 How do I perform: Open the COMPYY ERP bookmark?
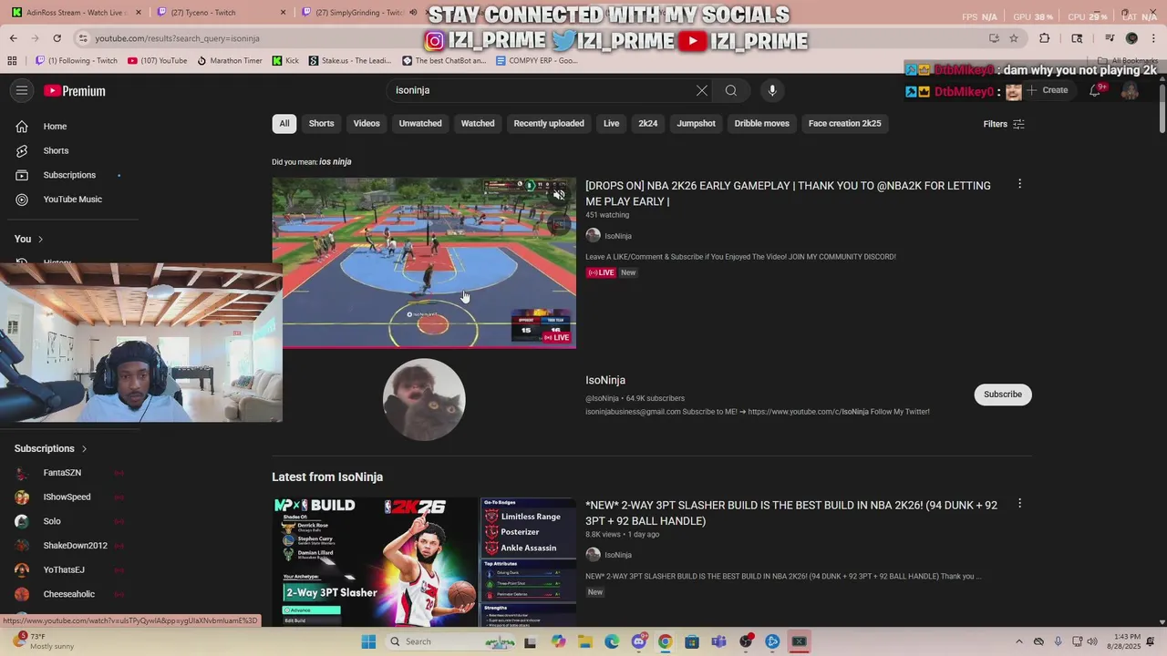coord(536,61)
